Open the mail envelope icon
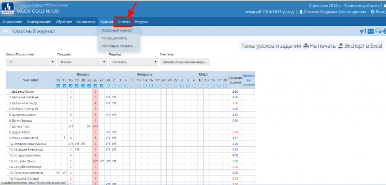 point(371,32)
